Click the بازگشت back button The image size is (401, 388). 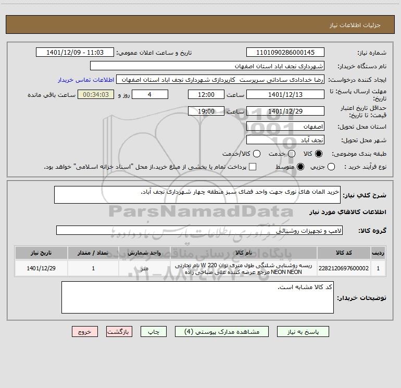pyautogui.click(x=119, y=331)
